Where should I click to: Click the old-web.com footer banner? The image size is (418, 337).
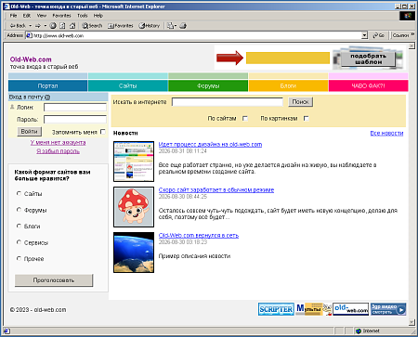(351, 309)
